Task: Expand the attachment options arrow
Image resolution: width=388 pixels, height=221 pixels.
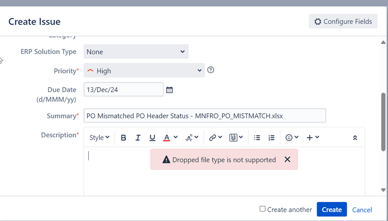Action: pos(241,137)
